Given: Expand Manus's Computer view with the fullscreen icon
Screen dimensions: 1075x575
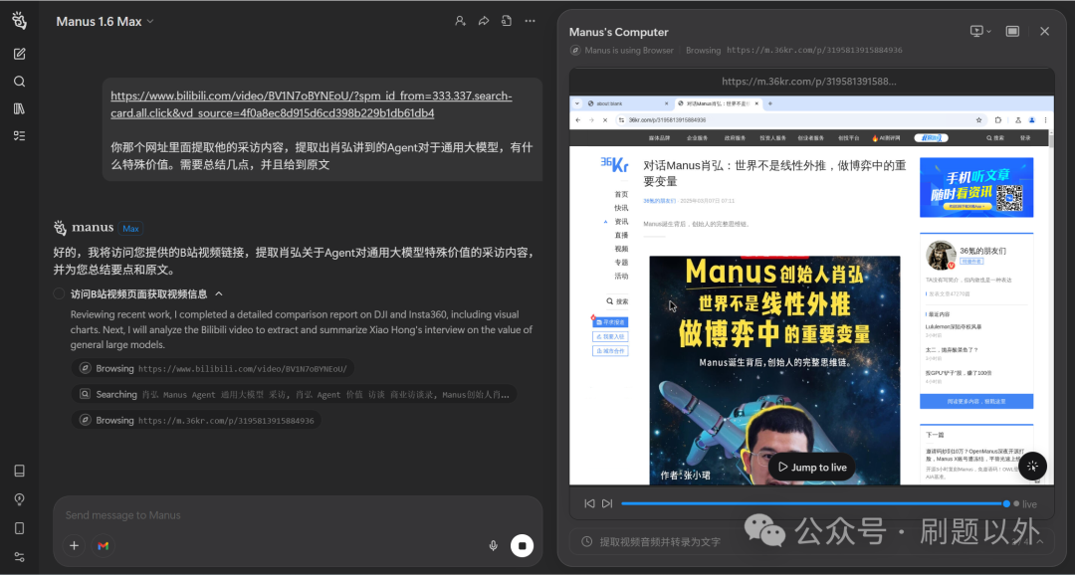Looking at the screenshot, I should pos(1012,31).
